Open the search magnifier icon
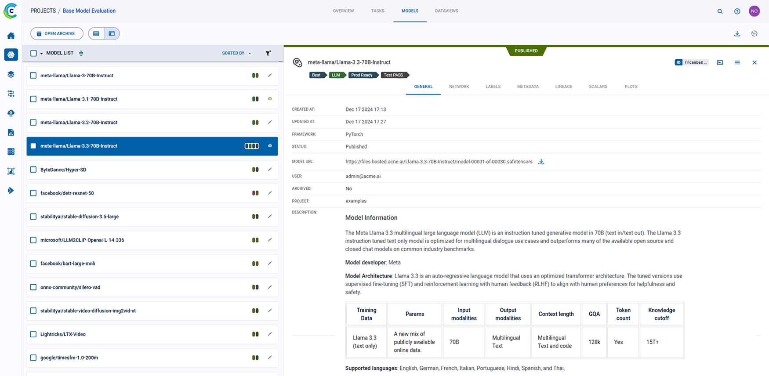Screen dimensions: 769x376 (x=720, y=11)
